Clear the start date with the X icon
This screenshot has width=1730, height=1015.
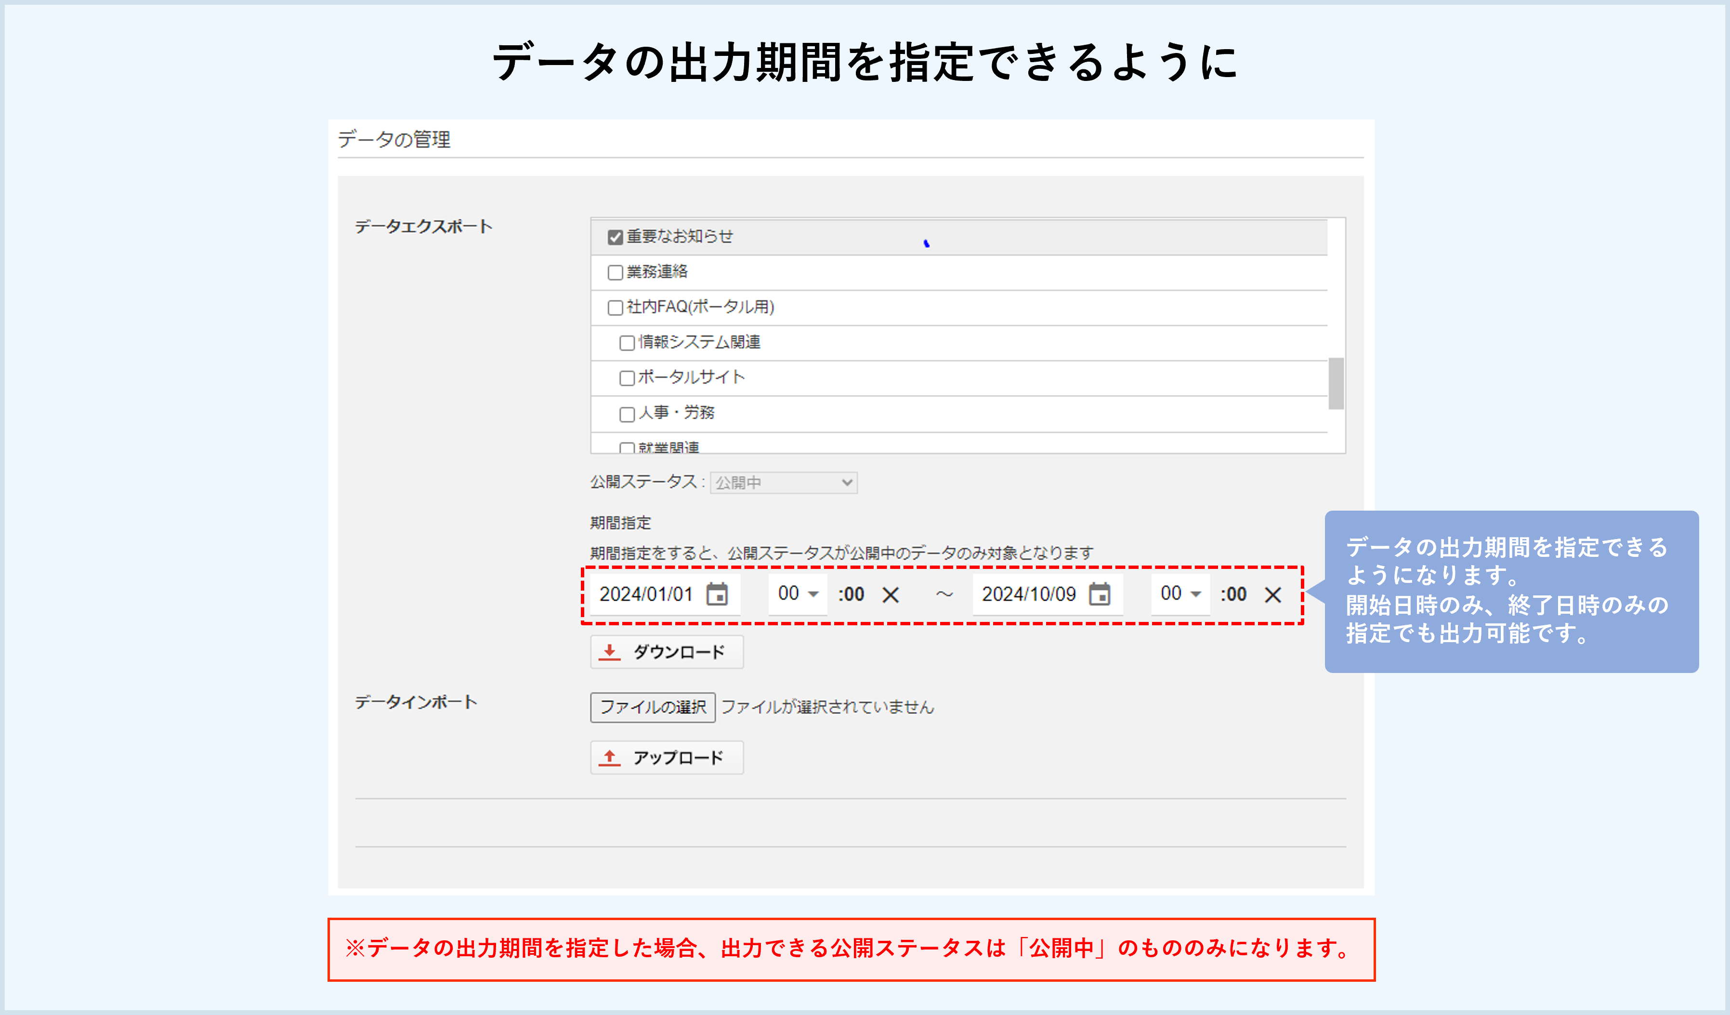(x=891, y=595)
